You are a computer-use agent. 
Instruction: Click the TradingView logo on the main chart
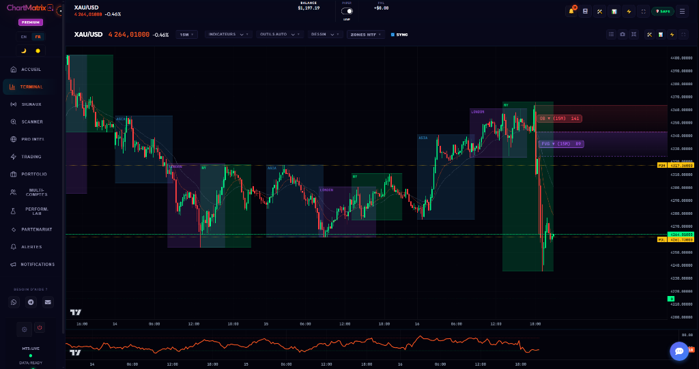76,312
